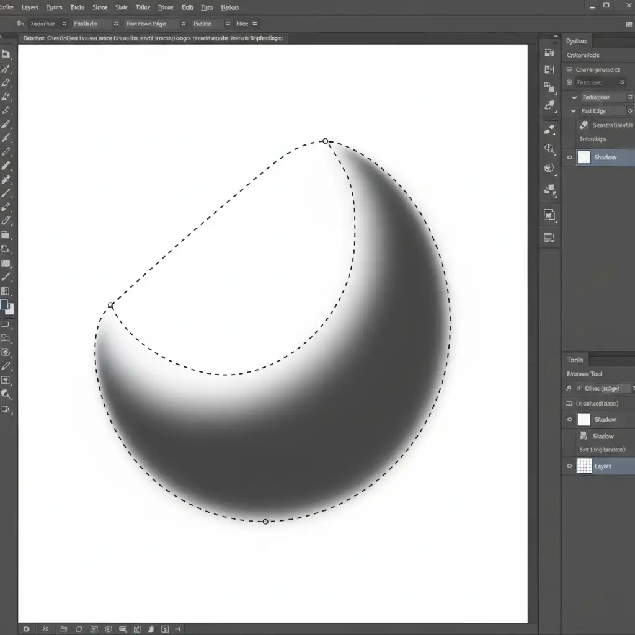Click the top icon in the right icon strip

[549, 53]
